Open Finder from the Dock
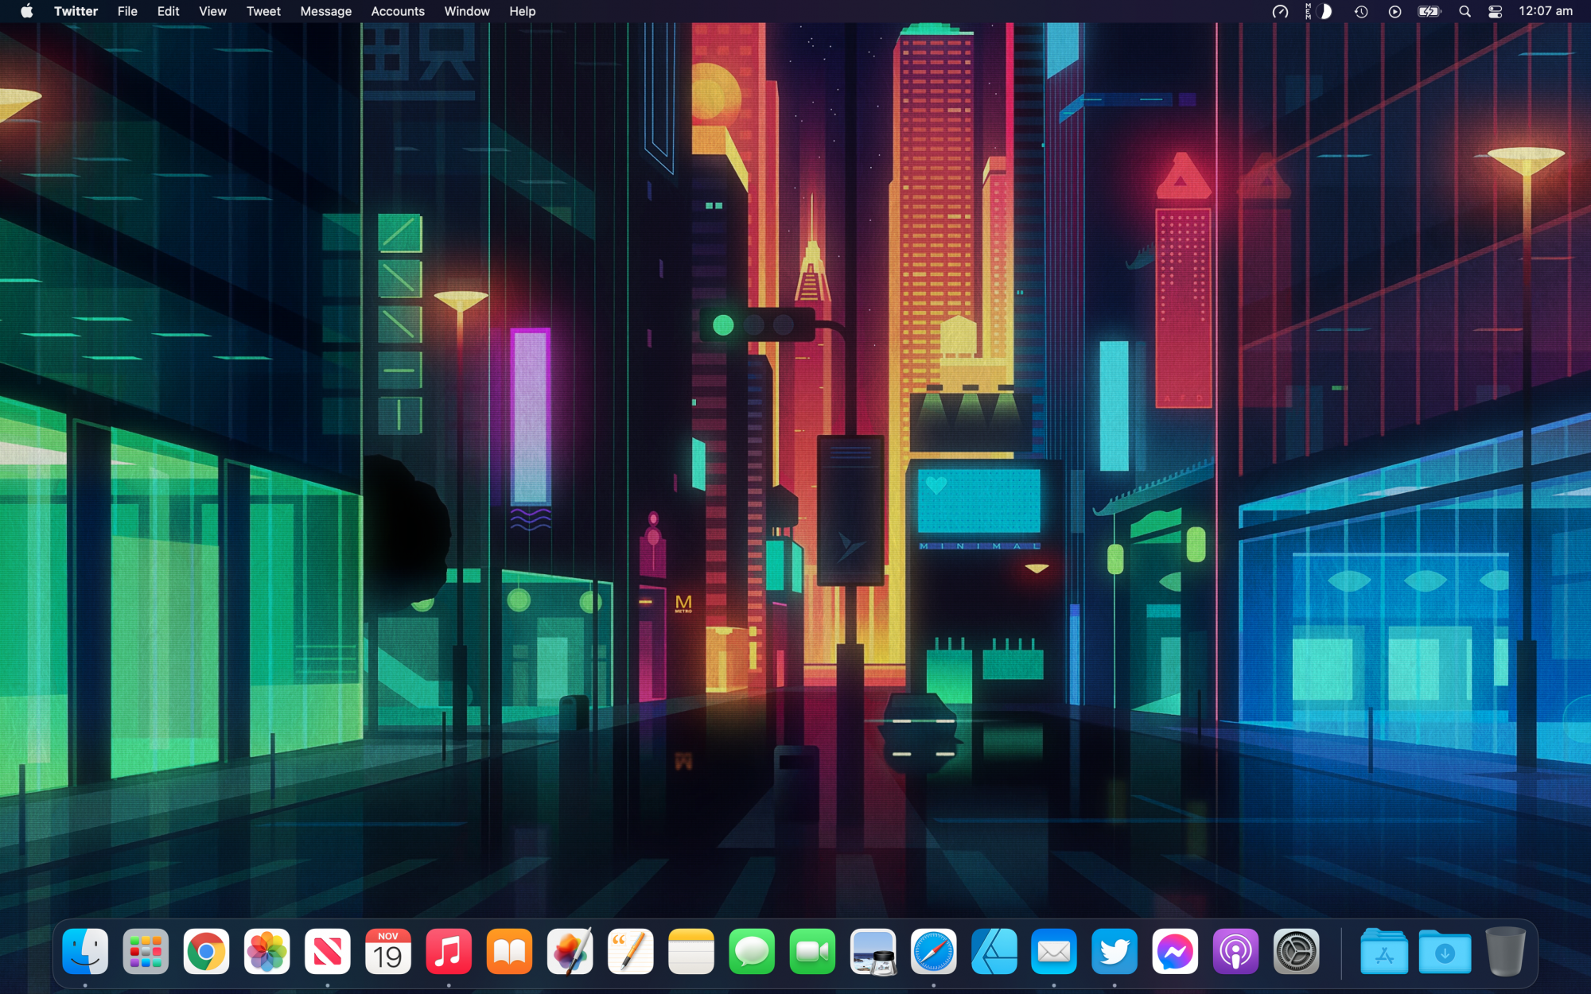Viewport: 1591px width, 994px height. (85, 951)
